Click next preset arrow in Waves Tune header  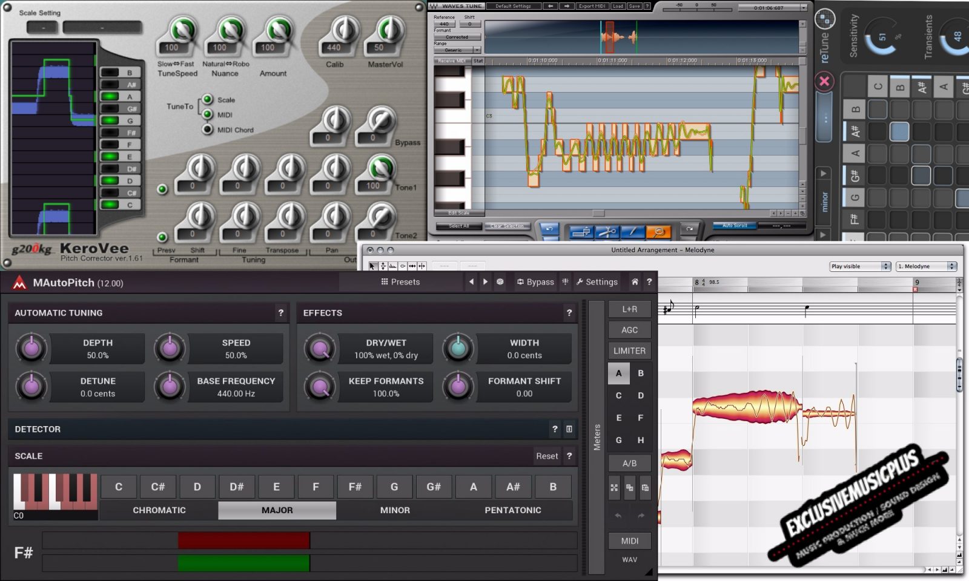pos(566,6)
